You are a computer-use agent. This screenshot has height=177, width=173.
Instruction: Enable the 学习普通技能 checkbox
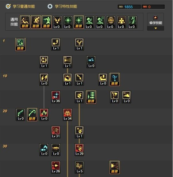pyautogui.click(x=8, y=6)
